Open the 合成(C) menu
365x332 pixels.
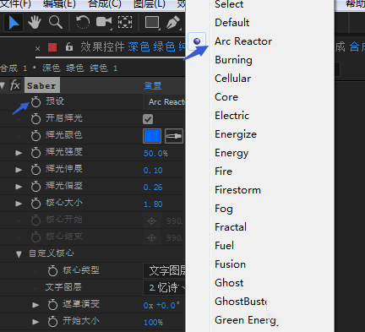pos(105,4)
